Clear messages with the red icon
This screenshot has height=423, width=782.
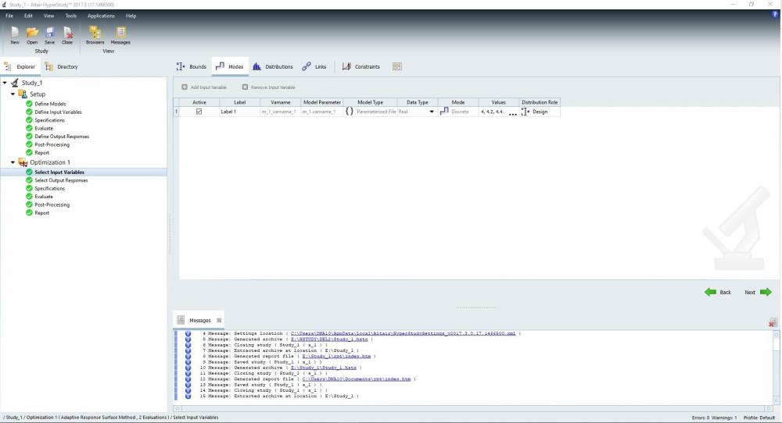point(773,323)
